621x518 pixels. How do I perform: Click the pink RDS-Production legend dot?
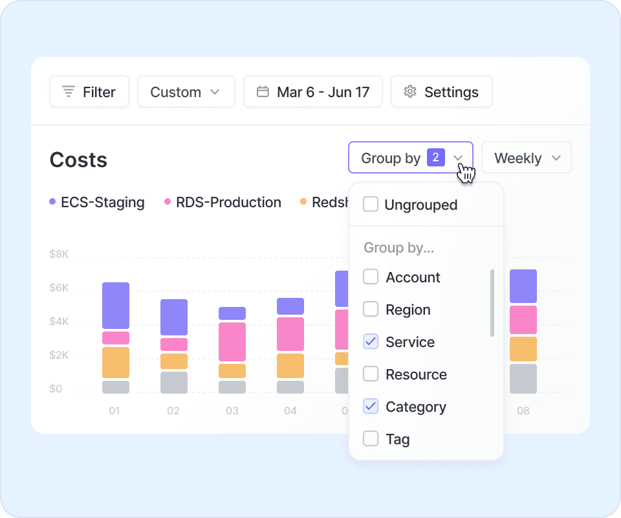click(x=168, y=203)
